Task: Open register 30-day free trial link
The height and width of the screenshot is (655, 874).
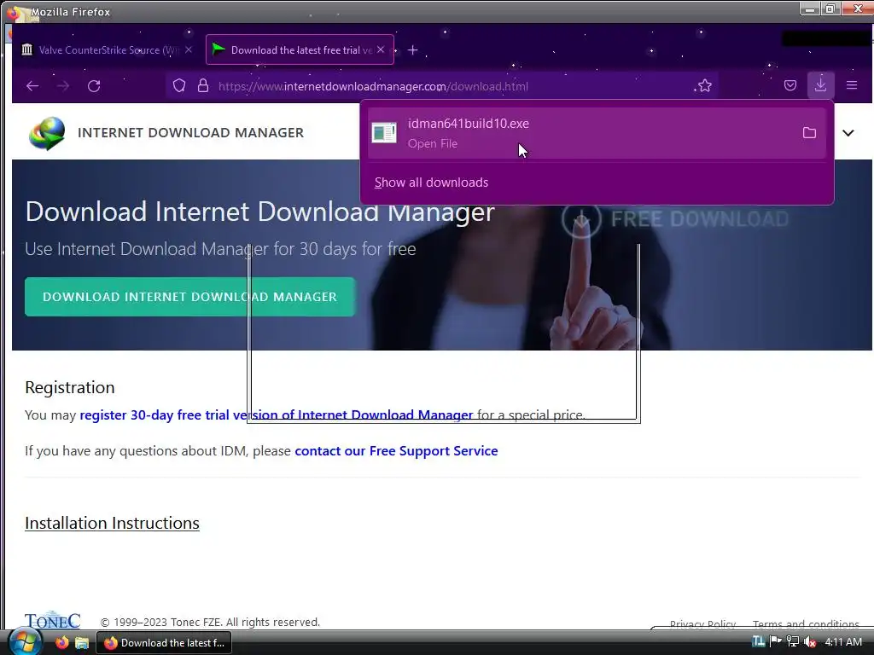Action: [277, 415]
